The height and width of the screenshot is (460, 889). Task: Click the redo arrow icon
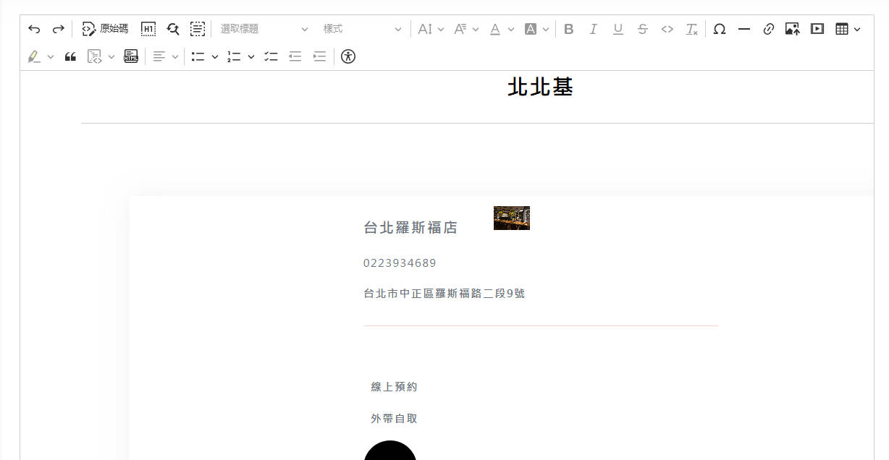(59, 29)
